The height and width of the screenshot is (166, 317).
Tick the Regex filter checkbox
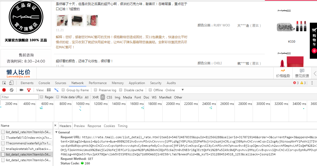(x=42, y=97)
